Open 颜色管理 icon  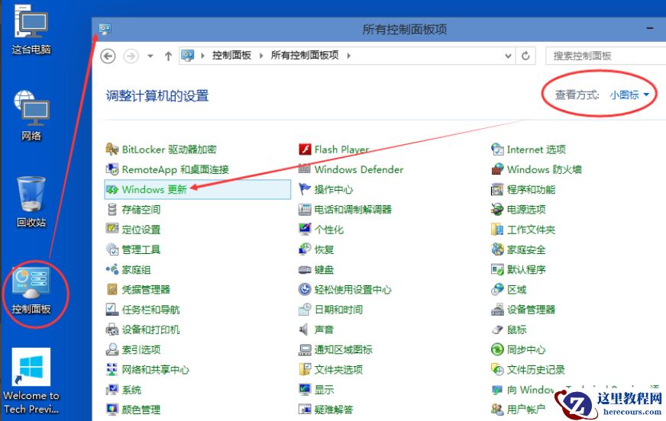112,410
